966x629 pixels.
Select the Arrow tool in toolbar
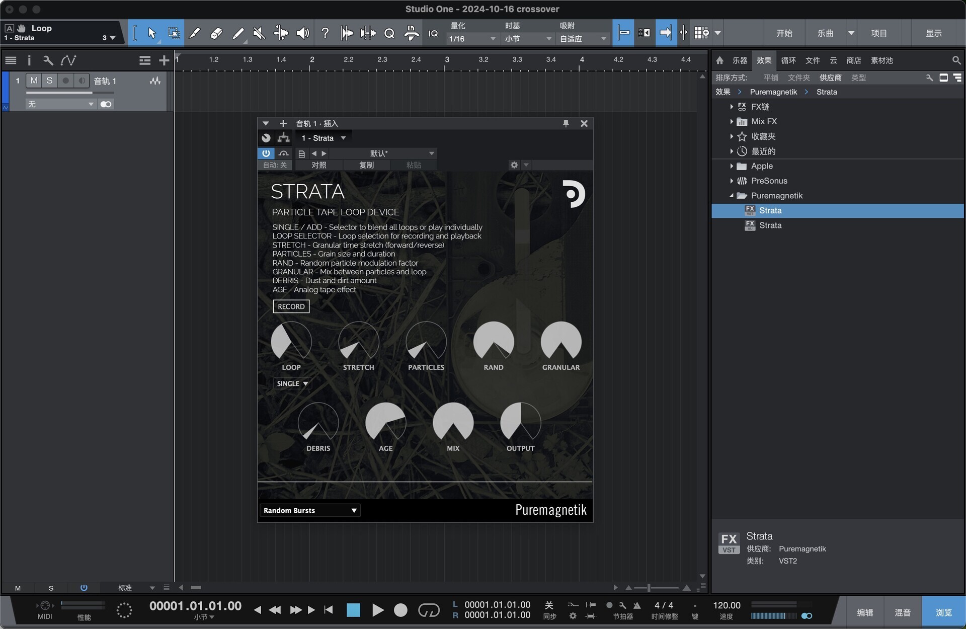151,33
